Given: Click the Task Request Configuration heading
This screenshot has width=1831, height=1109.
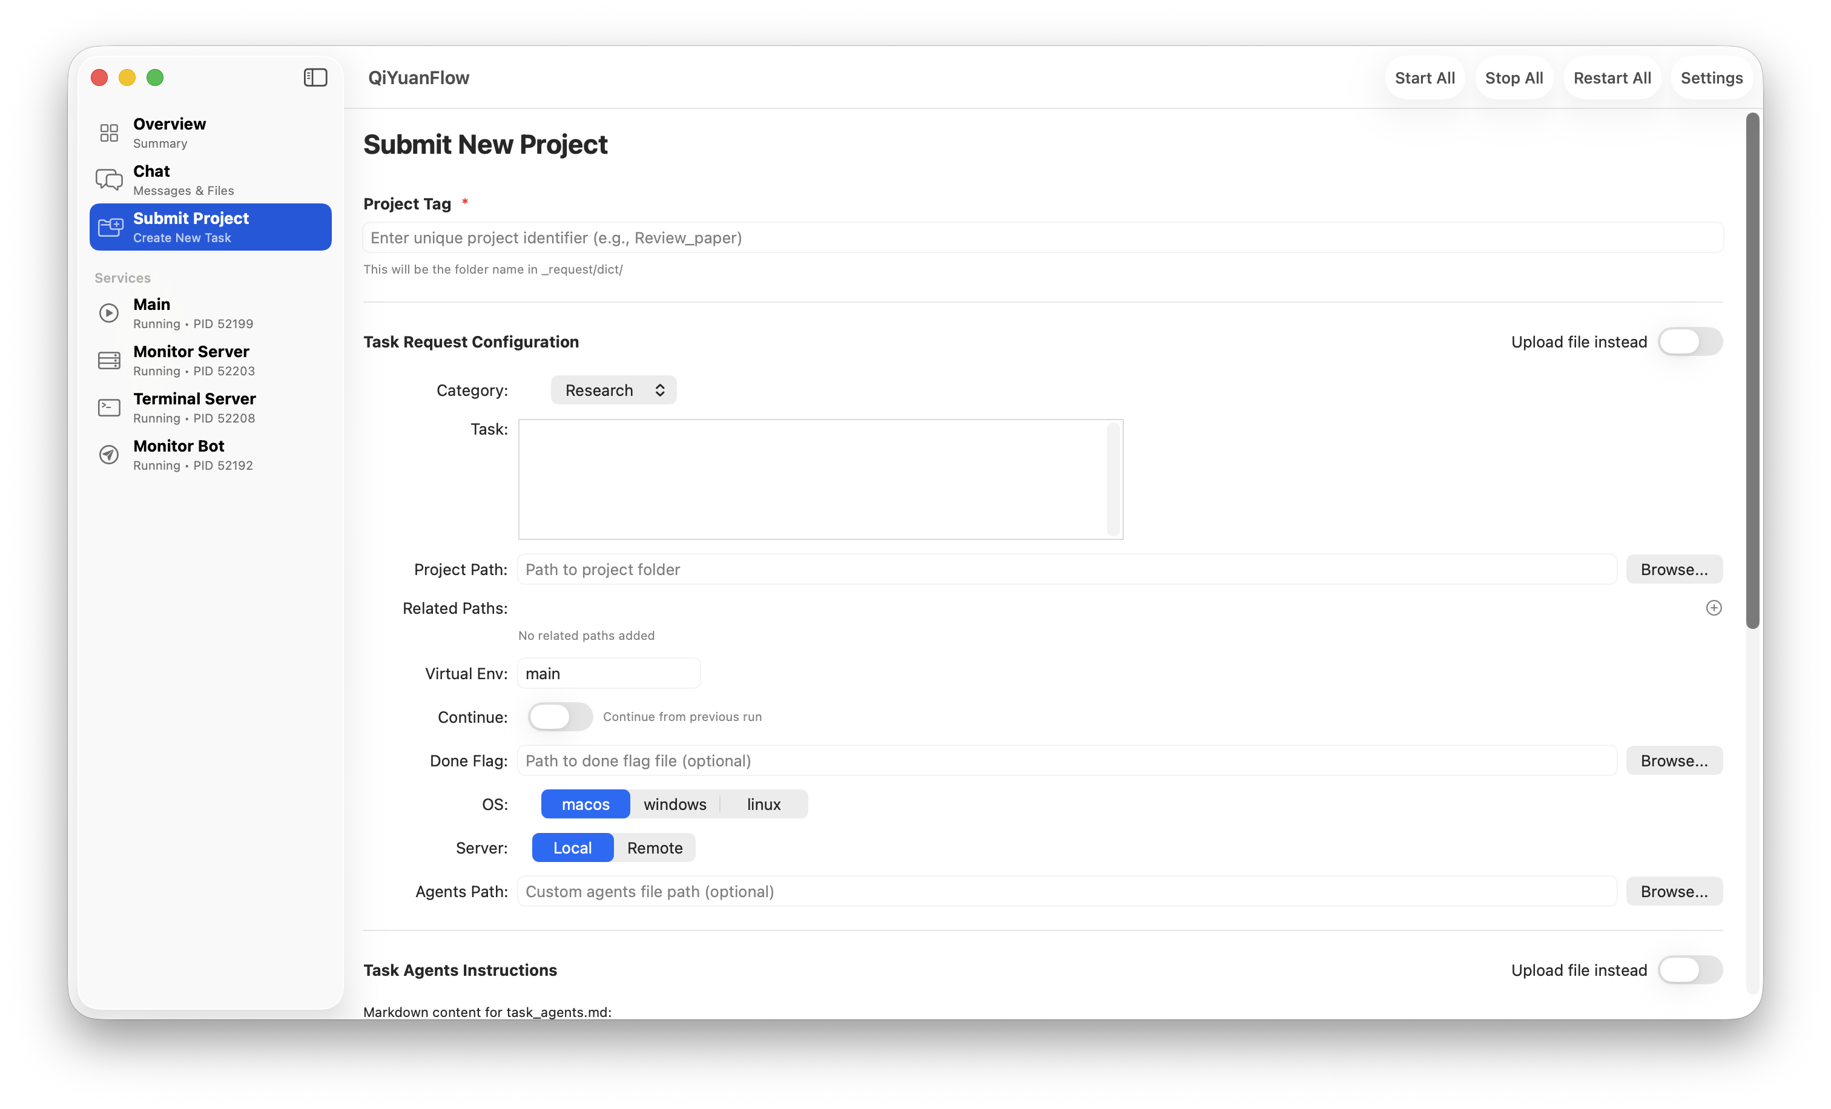Looking at the screenshot, I should click(x=471, y=341).
